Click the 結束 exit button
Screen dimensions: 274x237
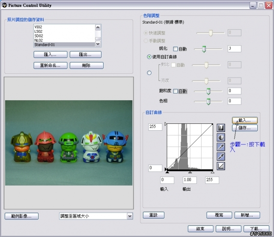click(201, 229)
